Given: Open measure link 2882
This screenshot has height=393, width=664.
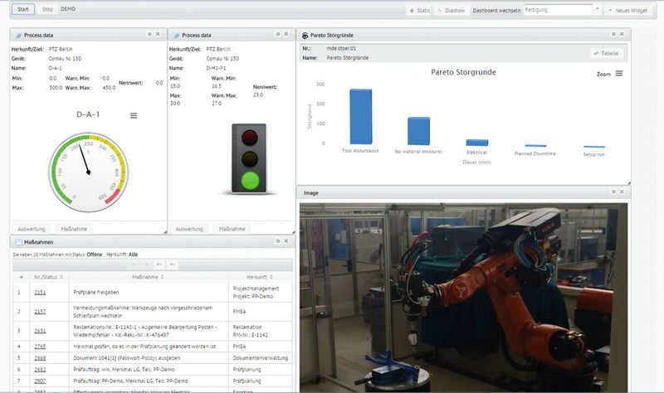Looking at the screenshot, I should 40,369.
